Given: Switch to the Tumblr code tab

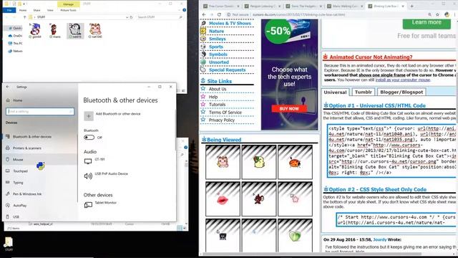Looking at the screenshot, I should pos(363,92).
